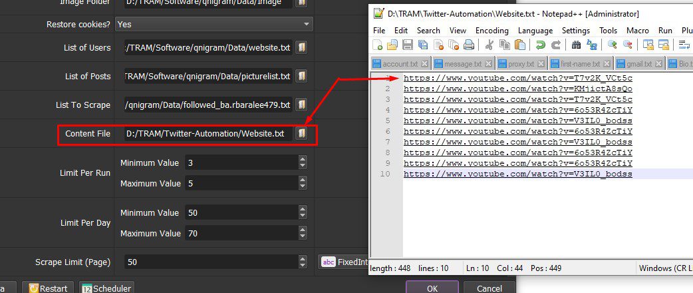The width and height of the screenshot is (693, 293).
Task: Create a new file in Notepad++
Action: pos(378,45)
